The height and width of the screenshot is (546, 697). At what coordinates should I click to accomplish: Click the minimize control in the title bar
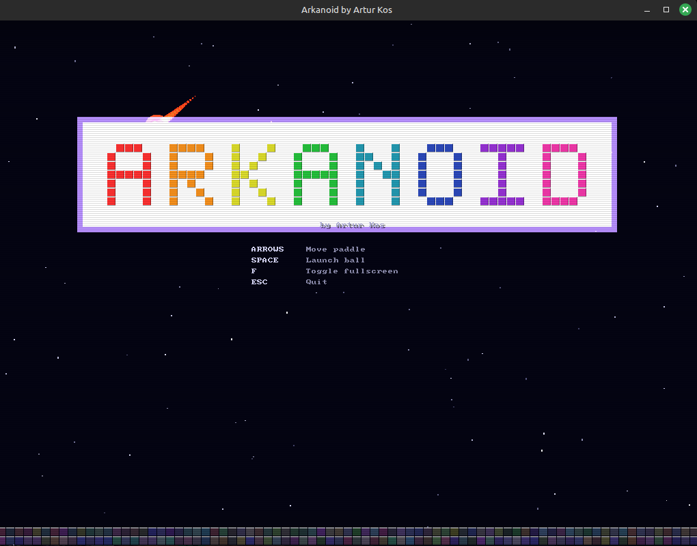(645, 10)
